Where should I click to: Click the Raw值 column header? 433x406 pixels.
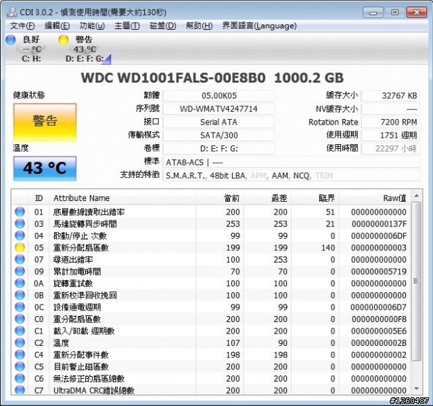[375, 198]
